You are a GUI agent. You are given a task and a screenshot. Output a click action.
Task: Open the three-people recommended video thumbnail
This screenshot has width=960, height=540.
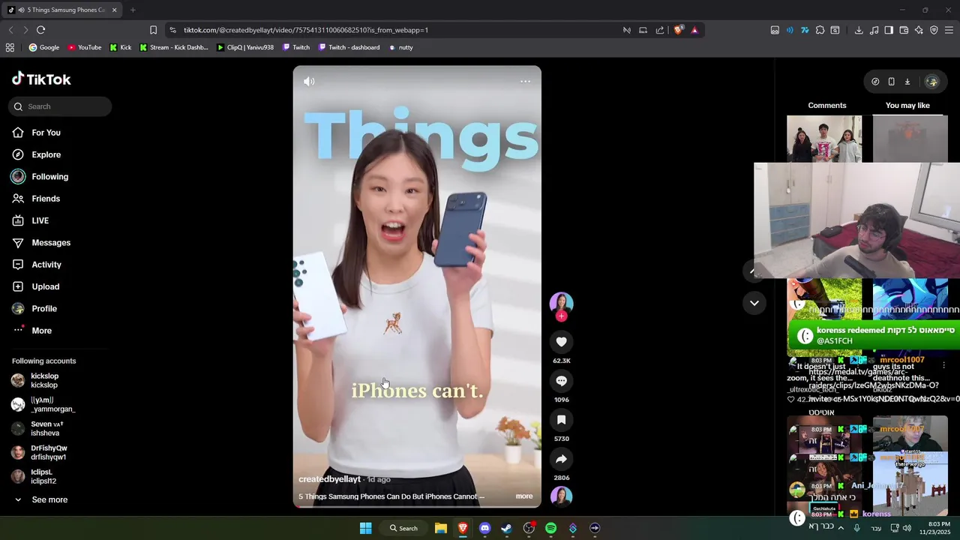(x=824, y=139)
